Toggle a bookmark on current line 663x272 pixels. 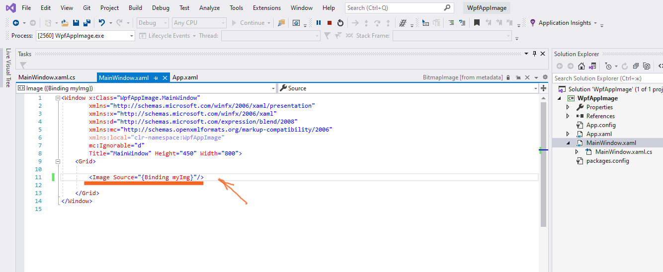click(x=477, y=23)
